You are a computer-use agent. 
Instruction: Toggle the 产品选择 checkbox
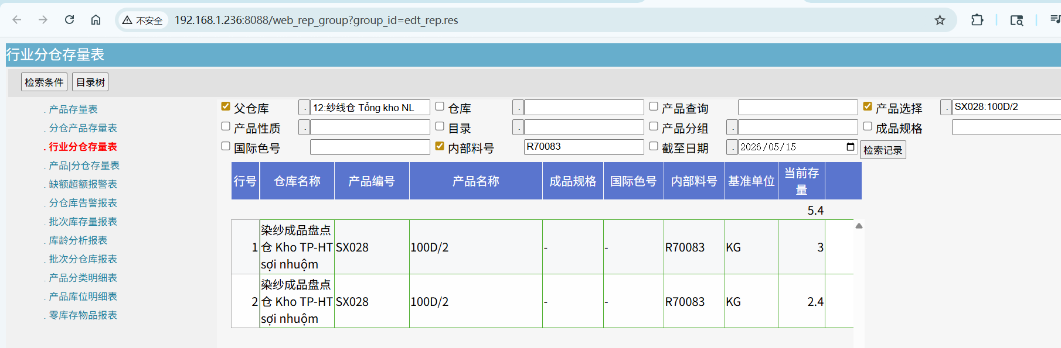pos(868,106)
